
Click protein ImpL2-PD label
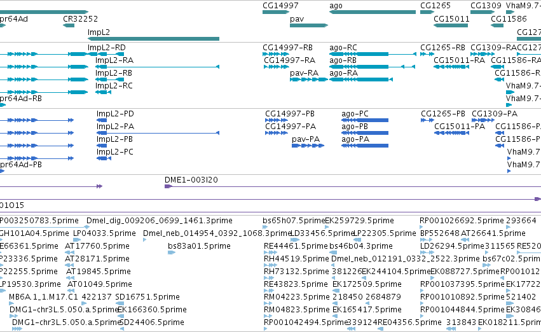[115, 114]
